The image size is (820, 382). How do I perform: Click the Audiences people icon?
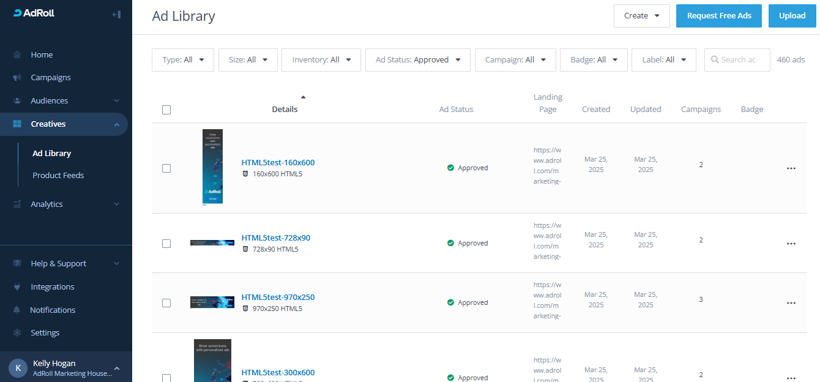pyautogui.click(x=17, y=101)
